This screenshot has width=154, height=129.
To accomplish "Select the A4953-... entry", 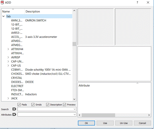I will tap(17, 33).
